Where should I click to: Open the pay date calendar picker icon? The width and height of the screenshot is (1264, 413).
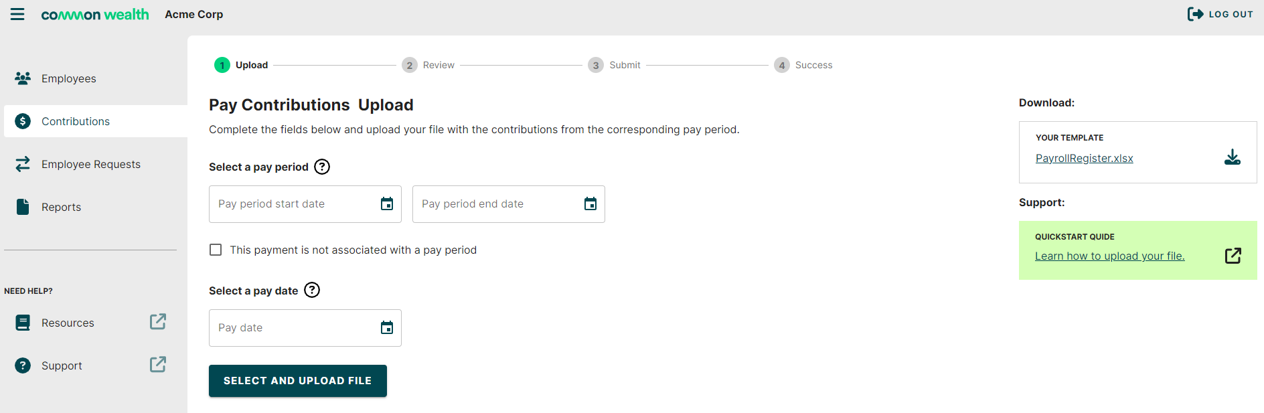387,328
